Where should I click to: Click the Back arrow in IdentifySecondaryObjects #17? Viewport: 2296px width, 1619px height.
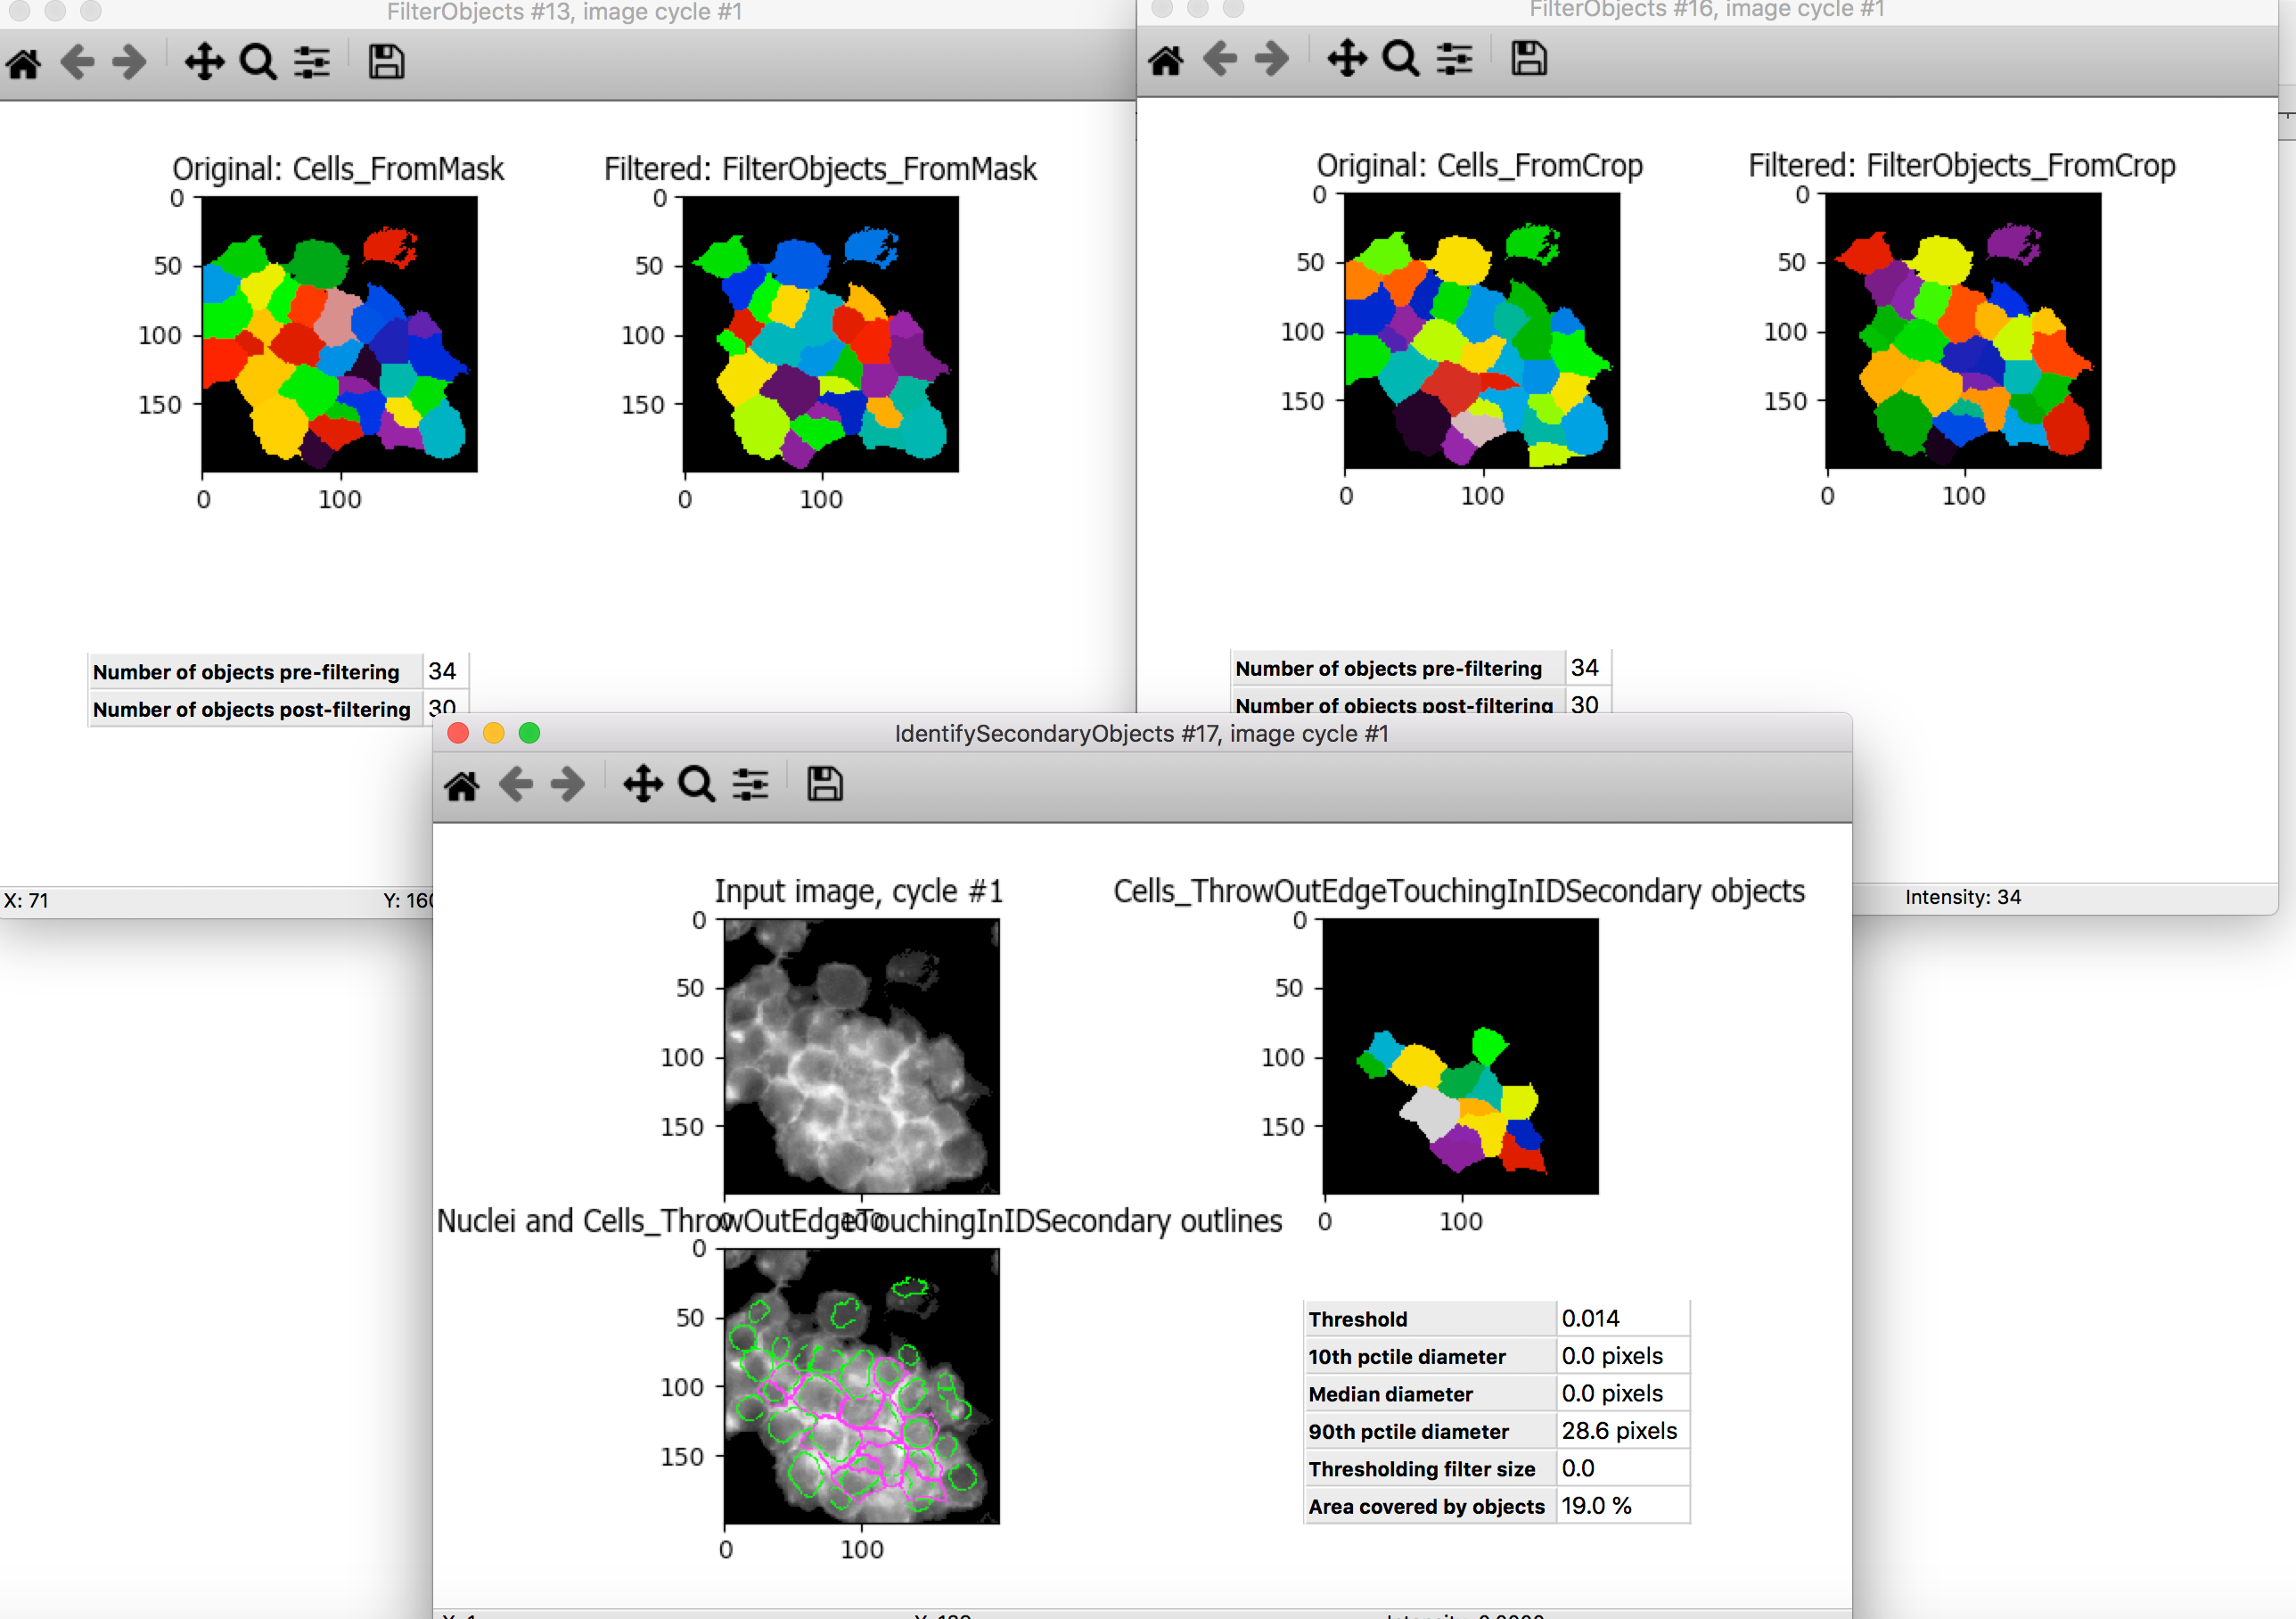point(516,784)
